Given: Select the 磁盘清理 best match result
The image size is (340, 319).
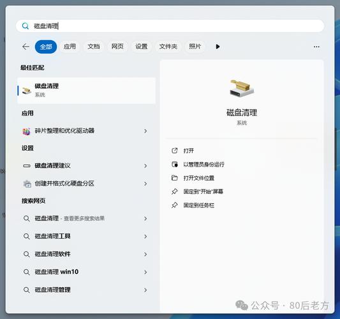Looking at the screenshot, I should pos(86,91).
